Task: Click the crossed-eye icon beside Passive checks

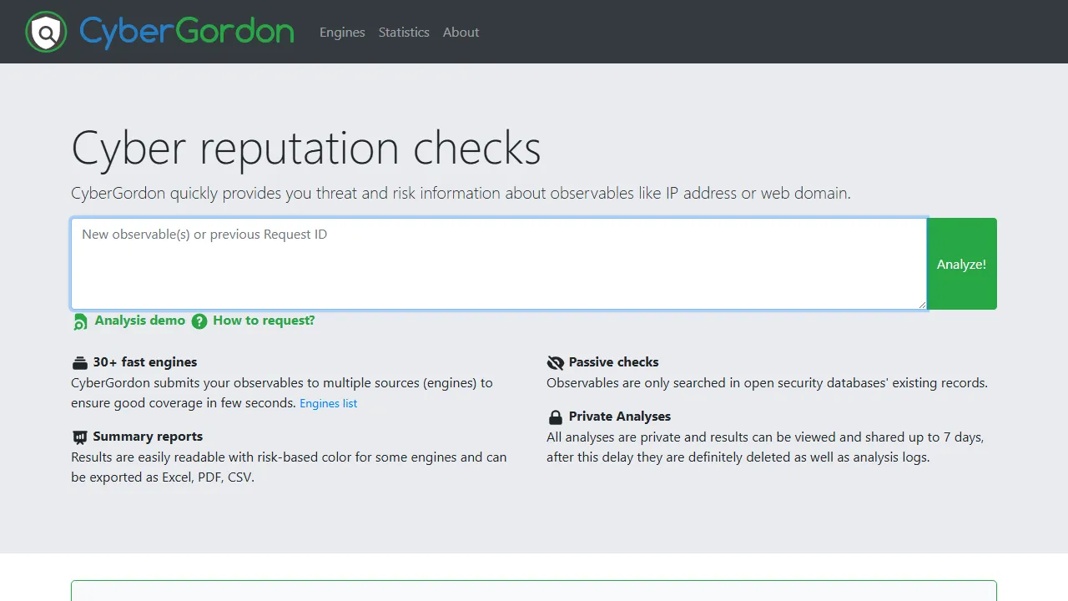Action: coord(555,361)
